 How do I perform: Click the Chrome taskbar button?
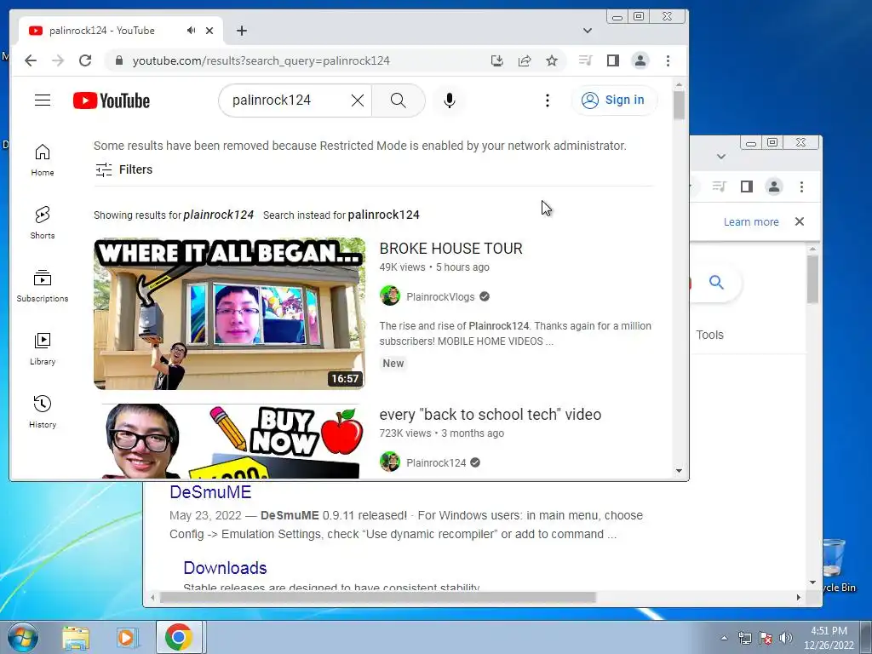(179, 637)
